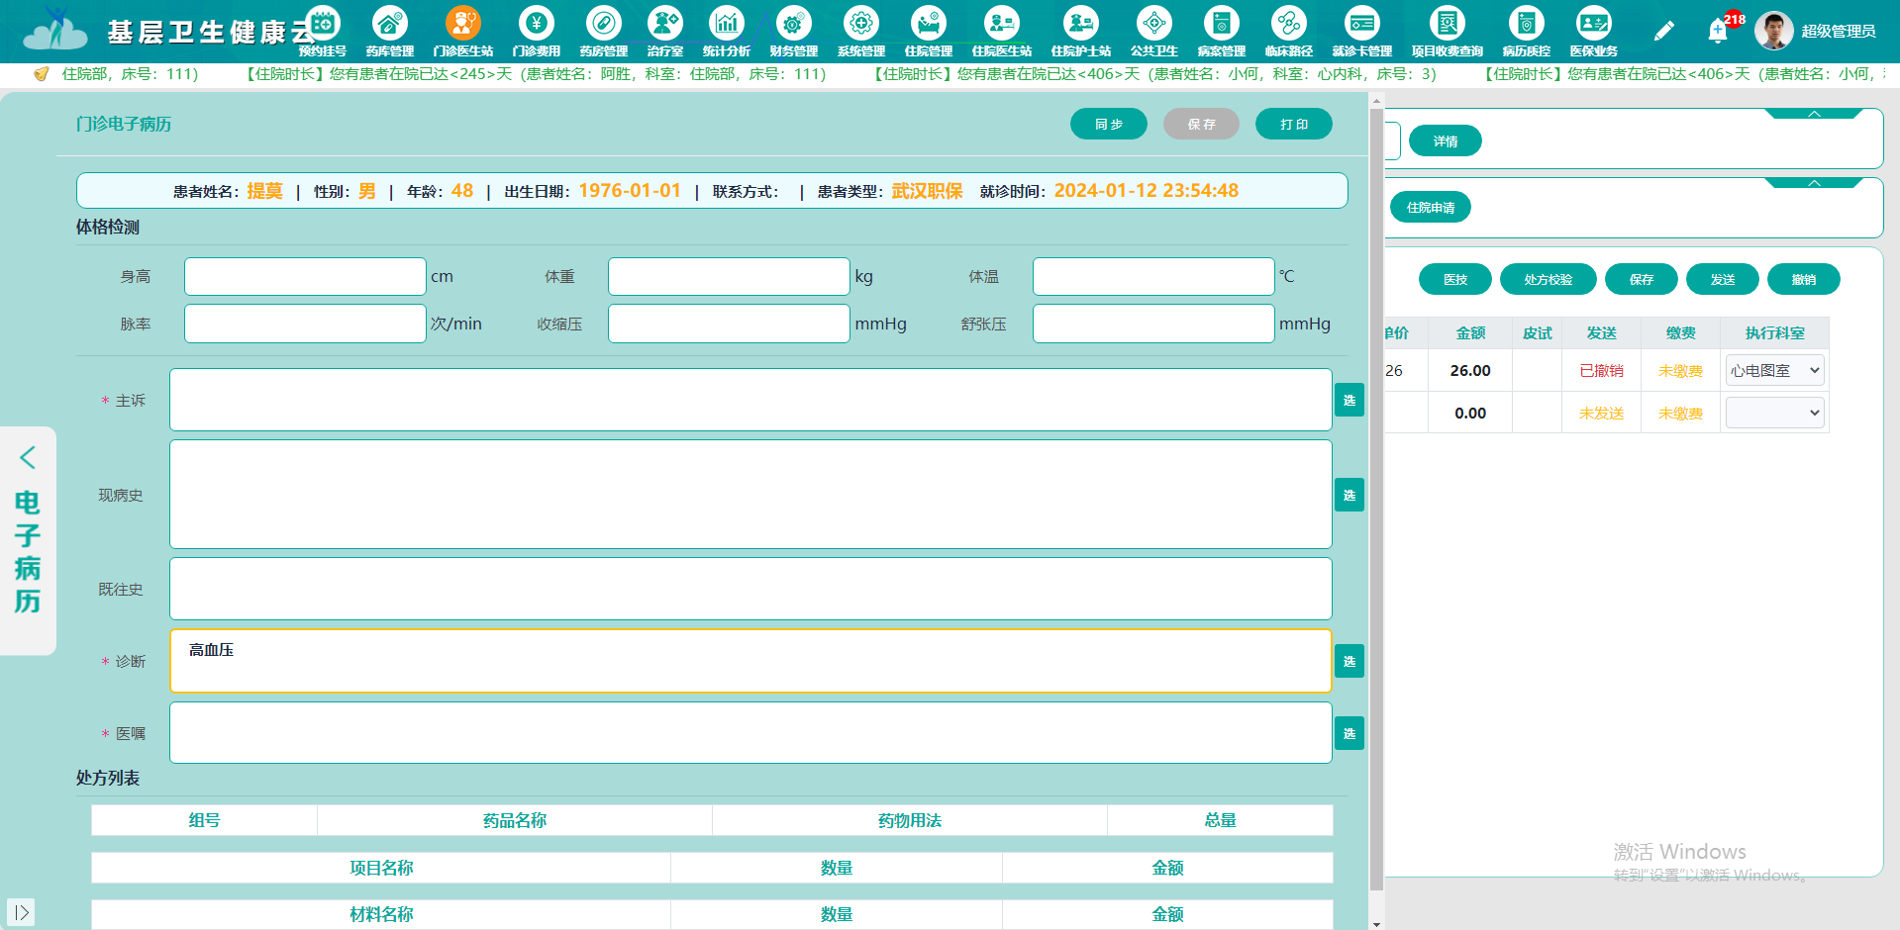Screen dimensions: 1900x930
Task: Click the 处方校验 prescription check button
Action: tap(1549, 280)
